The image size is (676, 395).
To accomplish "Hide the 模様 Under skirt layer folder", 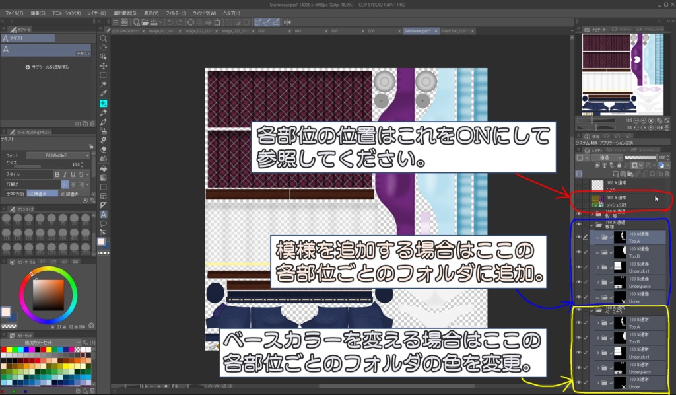I will 578,268.
